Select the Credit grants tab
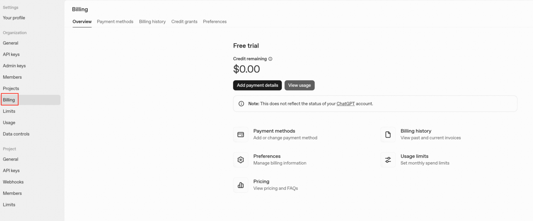The image size is (533, 221). click(184, 21)
